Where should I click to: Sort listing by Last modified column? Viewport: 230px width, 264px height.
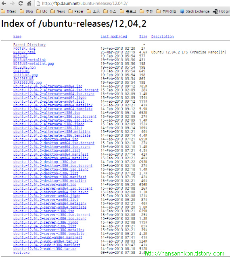tap(114, 36)
